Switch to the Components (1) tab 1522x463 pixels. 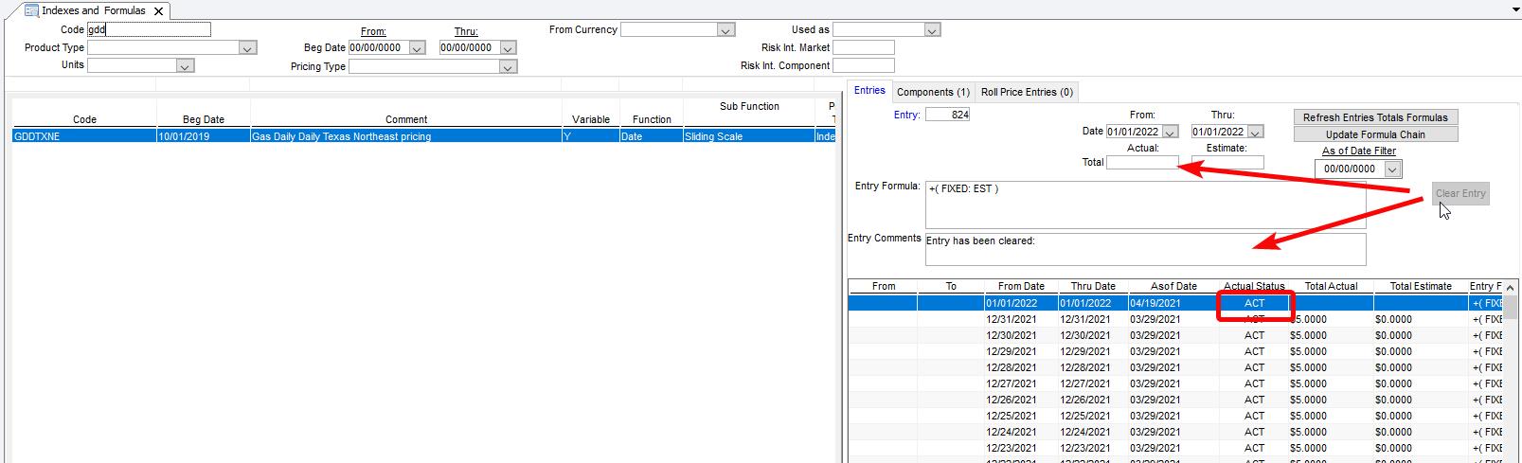(x=933, y=92)
